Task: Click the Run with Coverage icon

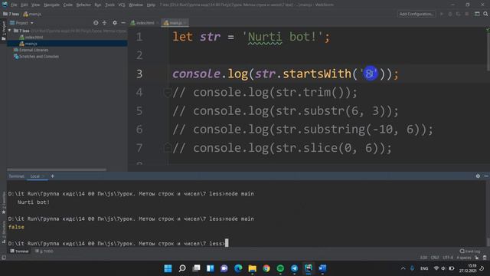Action: [x=458, y=14]
